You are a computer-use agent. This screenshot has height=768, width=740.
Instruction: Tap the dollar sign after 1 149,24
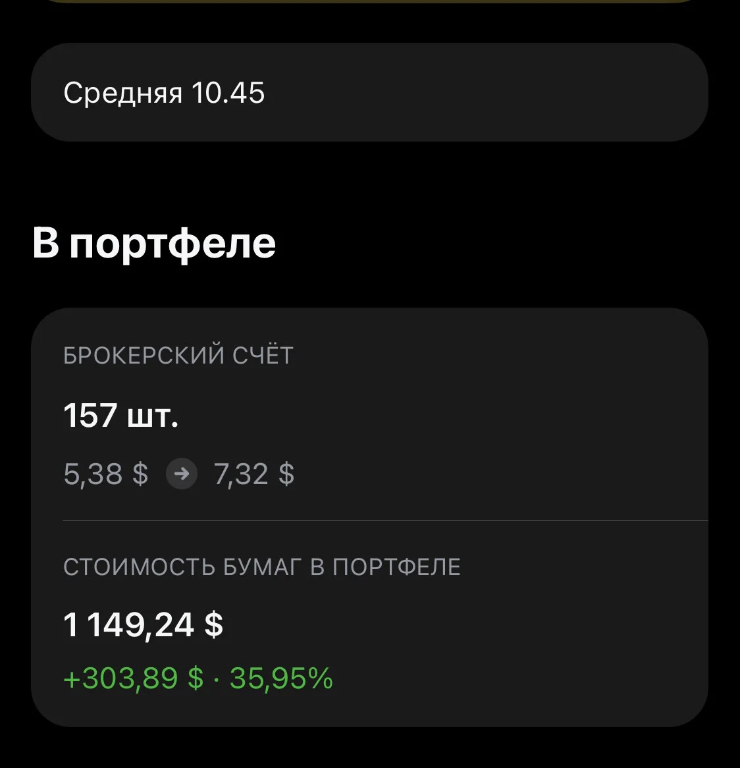click(214, 625)
